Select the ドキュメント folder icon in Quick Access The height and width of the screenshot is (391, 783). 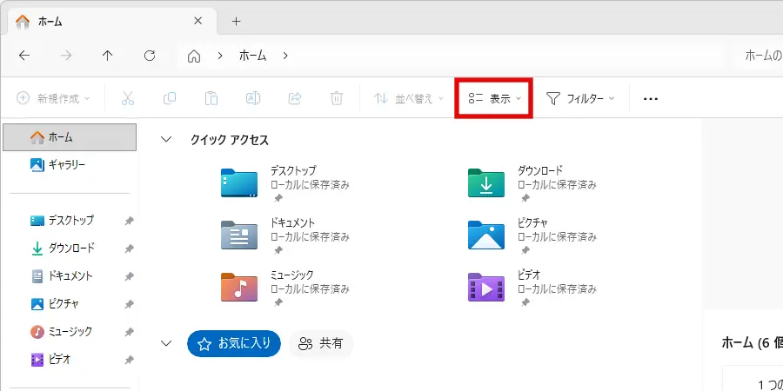tap(239, 235)
